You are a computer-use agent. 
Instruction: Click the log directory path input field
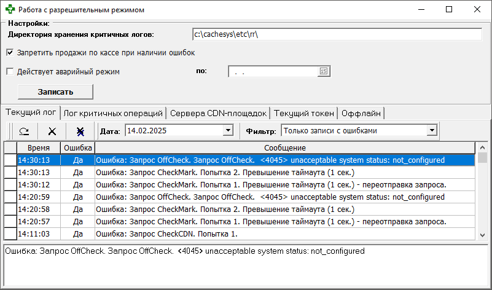coord(336,34)
